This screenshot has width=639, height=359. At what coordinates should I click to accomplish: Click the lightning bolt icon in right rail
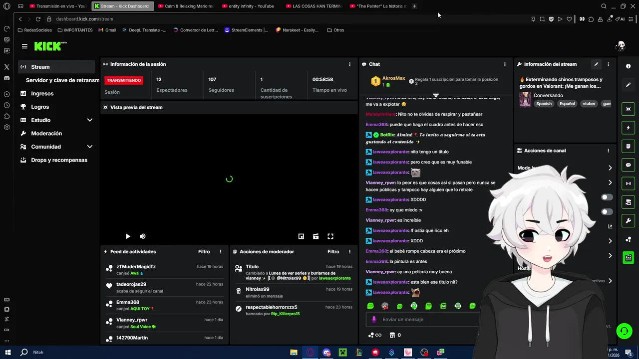tap(628, 128)
